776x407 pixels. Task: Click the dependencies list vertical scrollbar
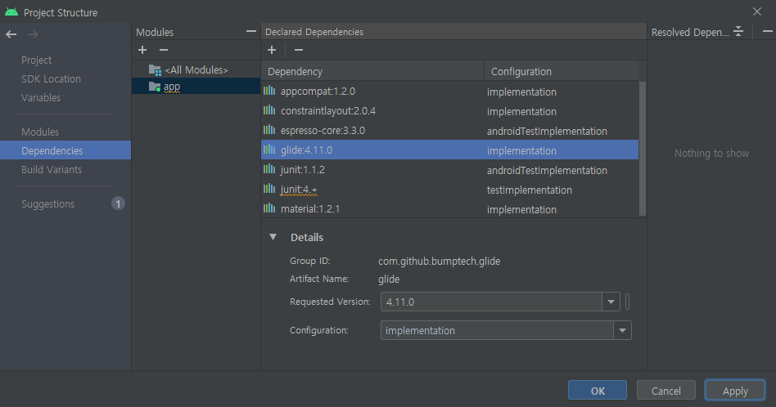pyautogui.click(x=643, y=149)
